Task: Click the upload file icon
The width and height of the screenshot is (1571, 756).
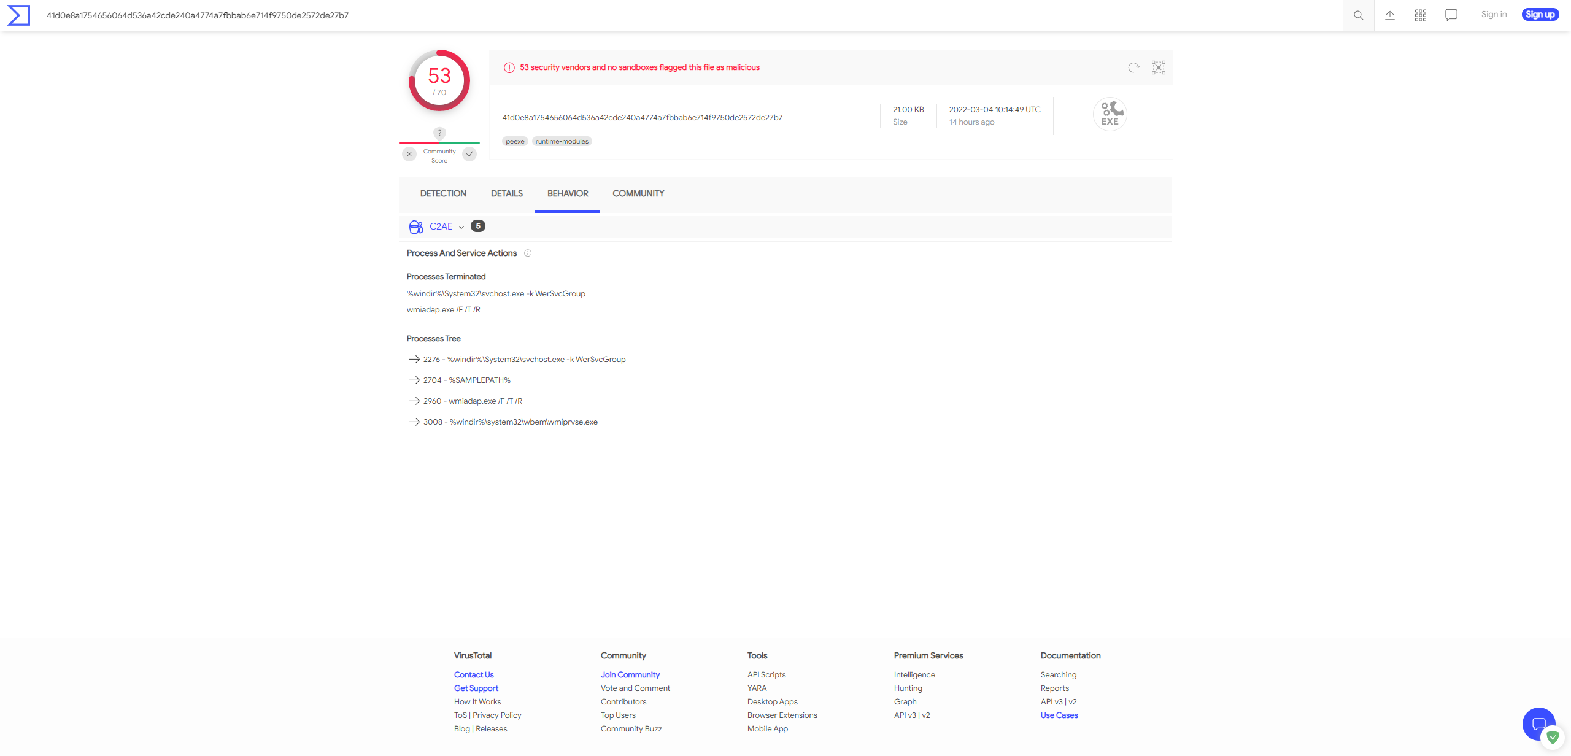Action: coord(1390,15)
